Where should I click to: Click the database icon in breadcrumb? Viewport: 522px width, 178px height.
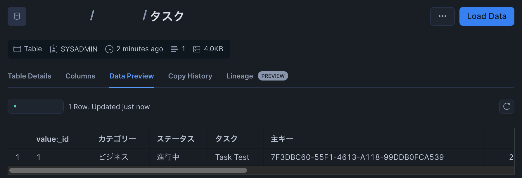pyautogui.click(x=17, y=16)
